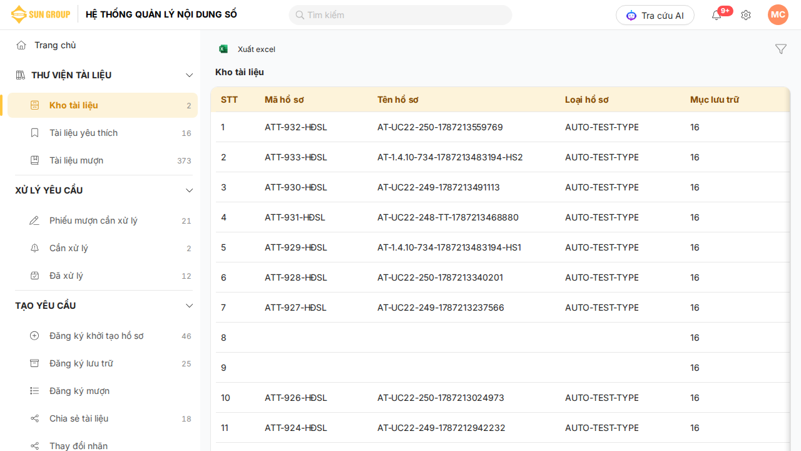Open the table filter funnel
801x451 pixels.
pyautogui.click(x=781, y=49)
